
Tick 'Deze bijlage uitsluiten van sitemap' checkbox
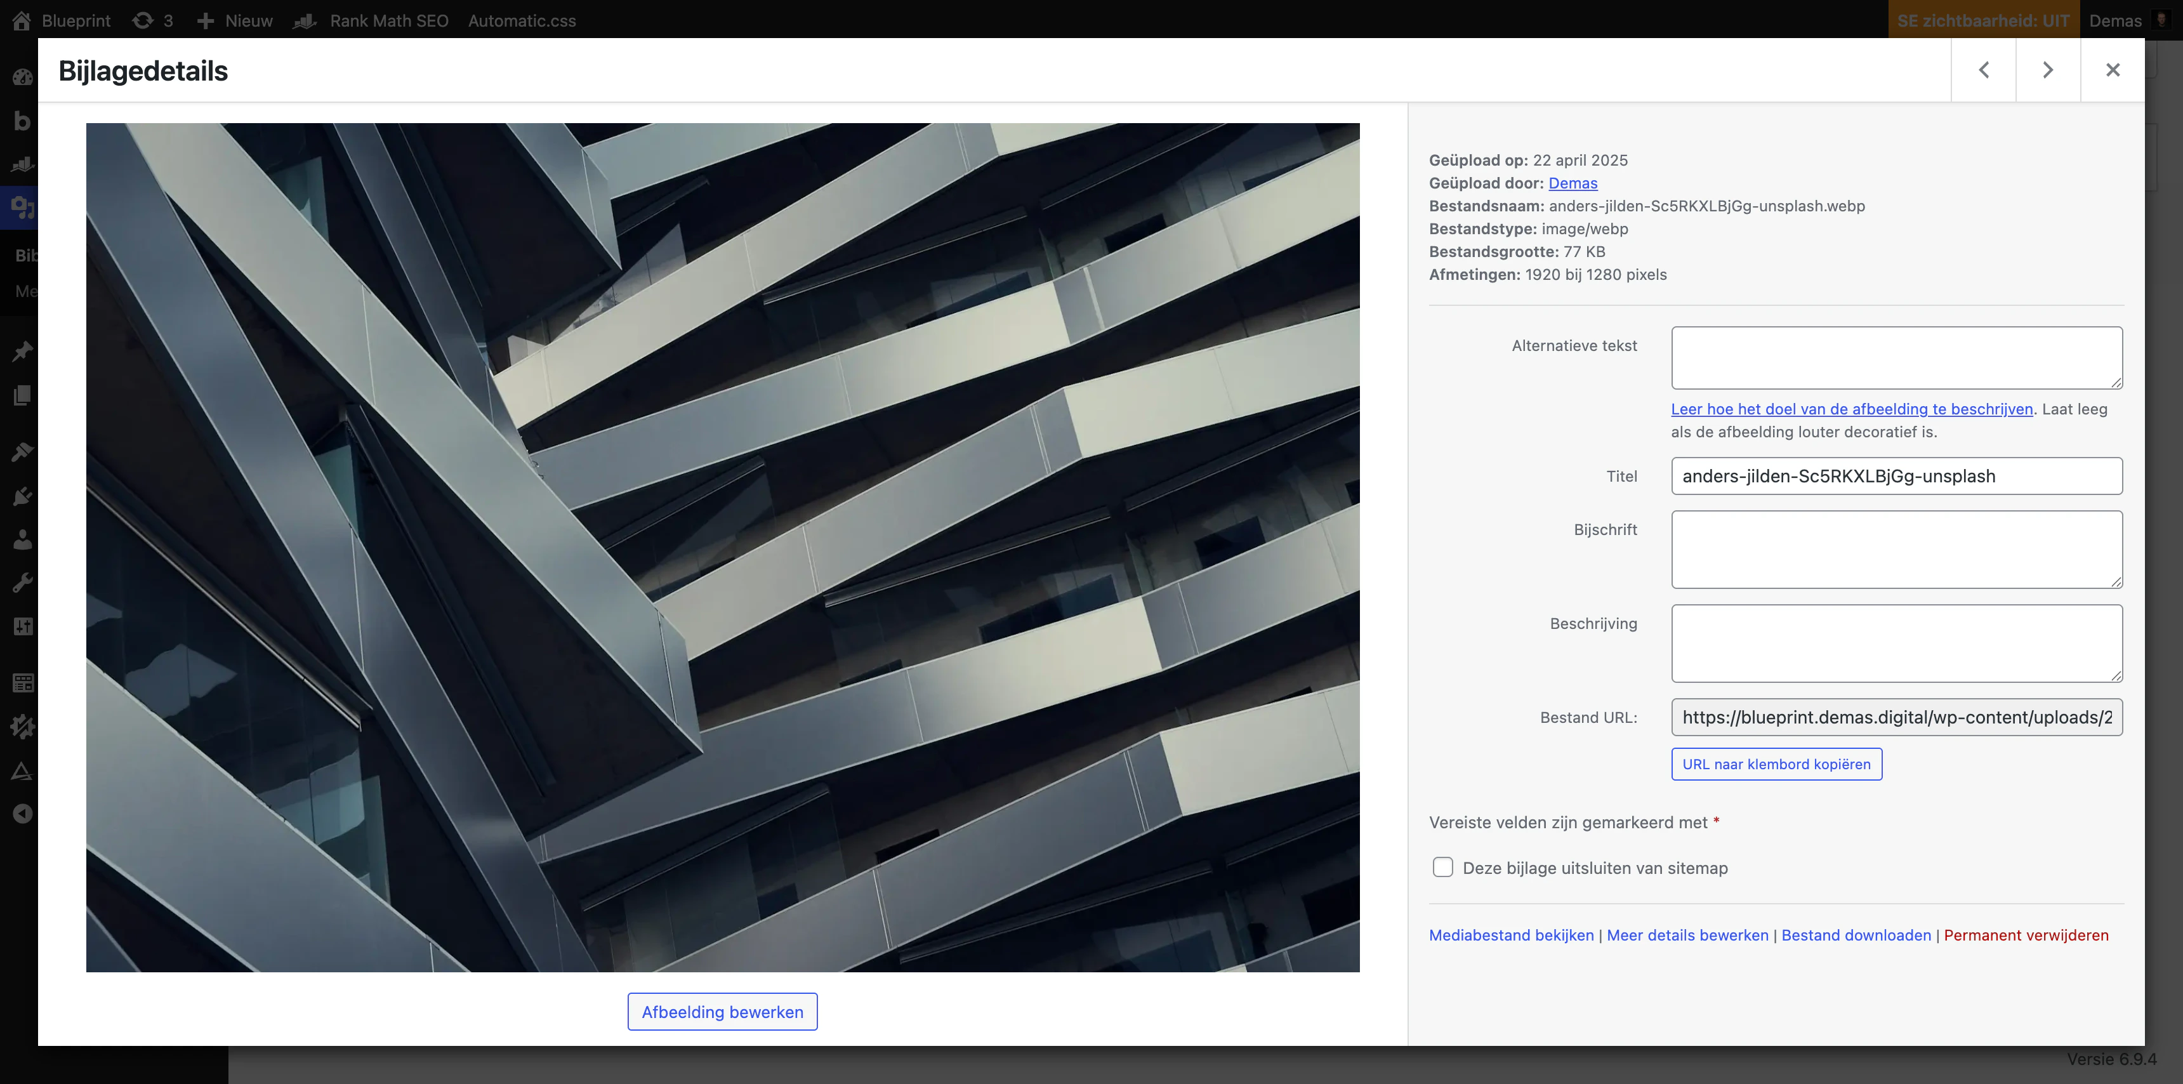[x=1442, y=867]
